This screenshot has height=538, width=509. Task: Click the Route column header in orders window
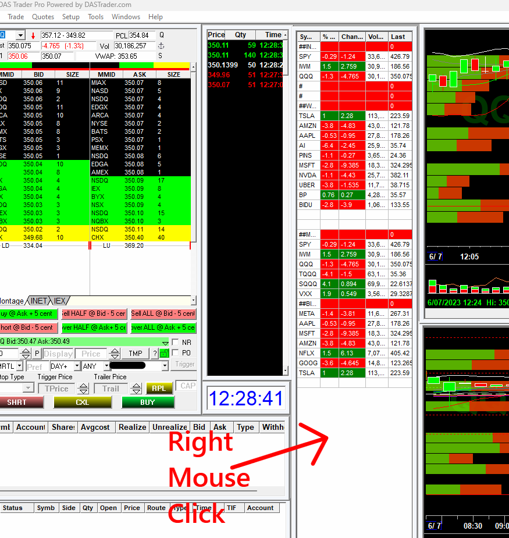click(156, 508)
